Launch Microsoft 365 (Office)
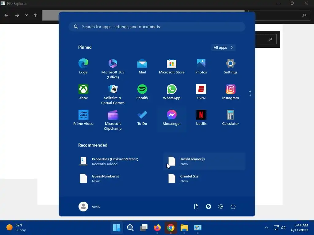 [113, 69]
